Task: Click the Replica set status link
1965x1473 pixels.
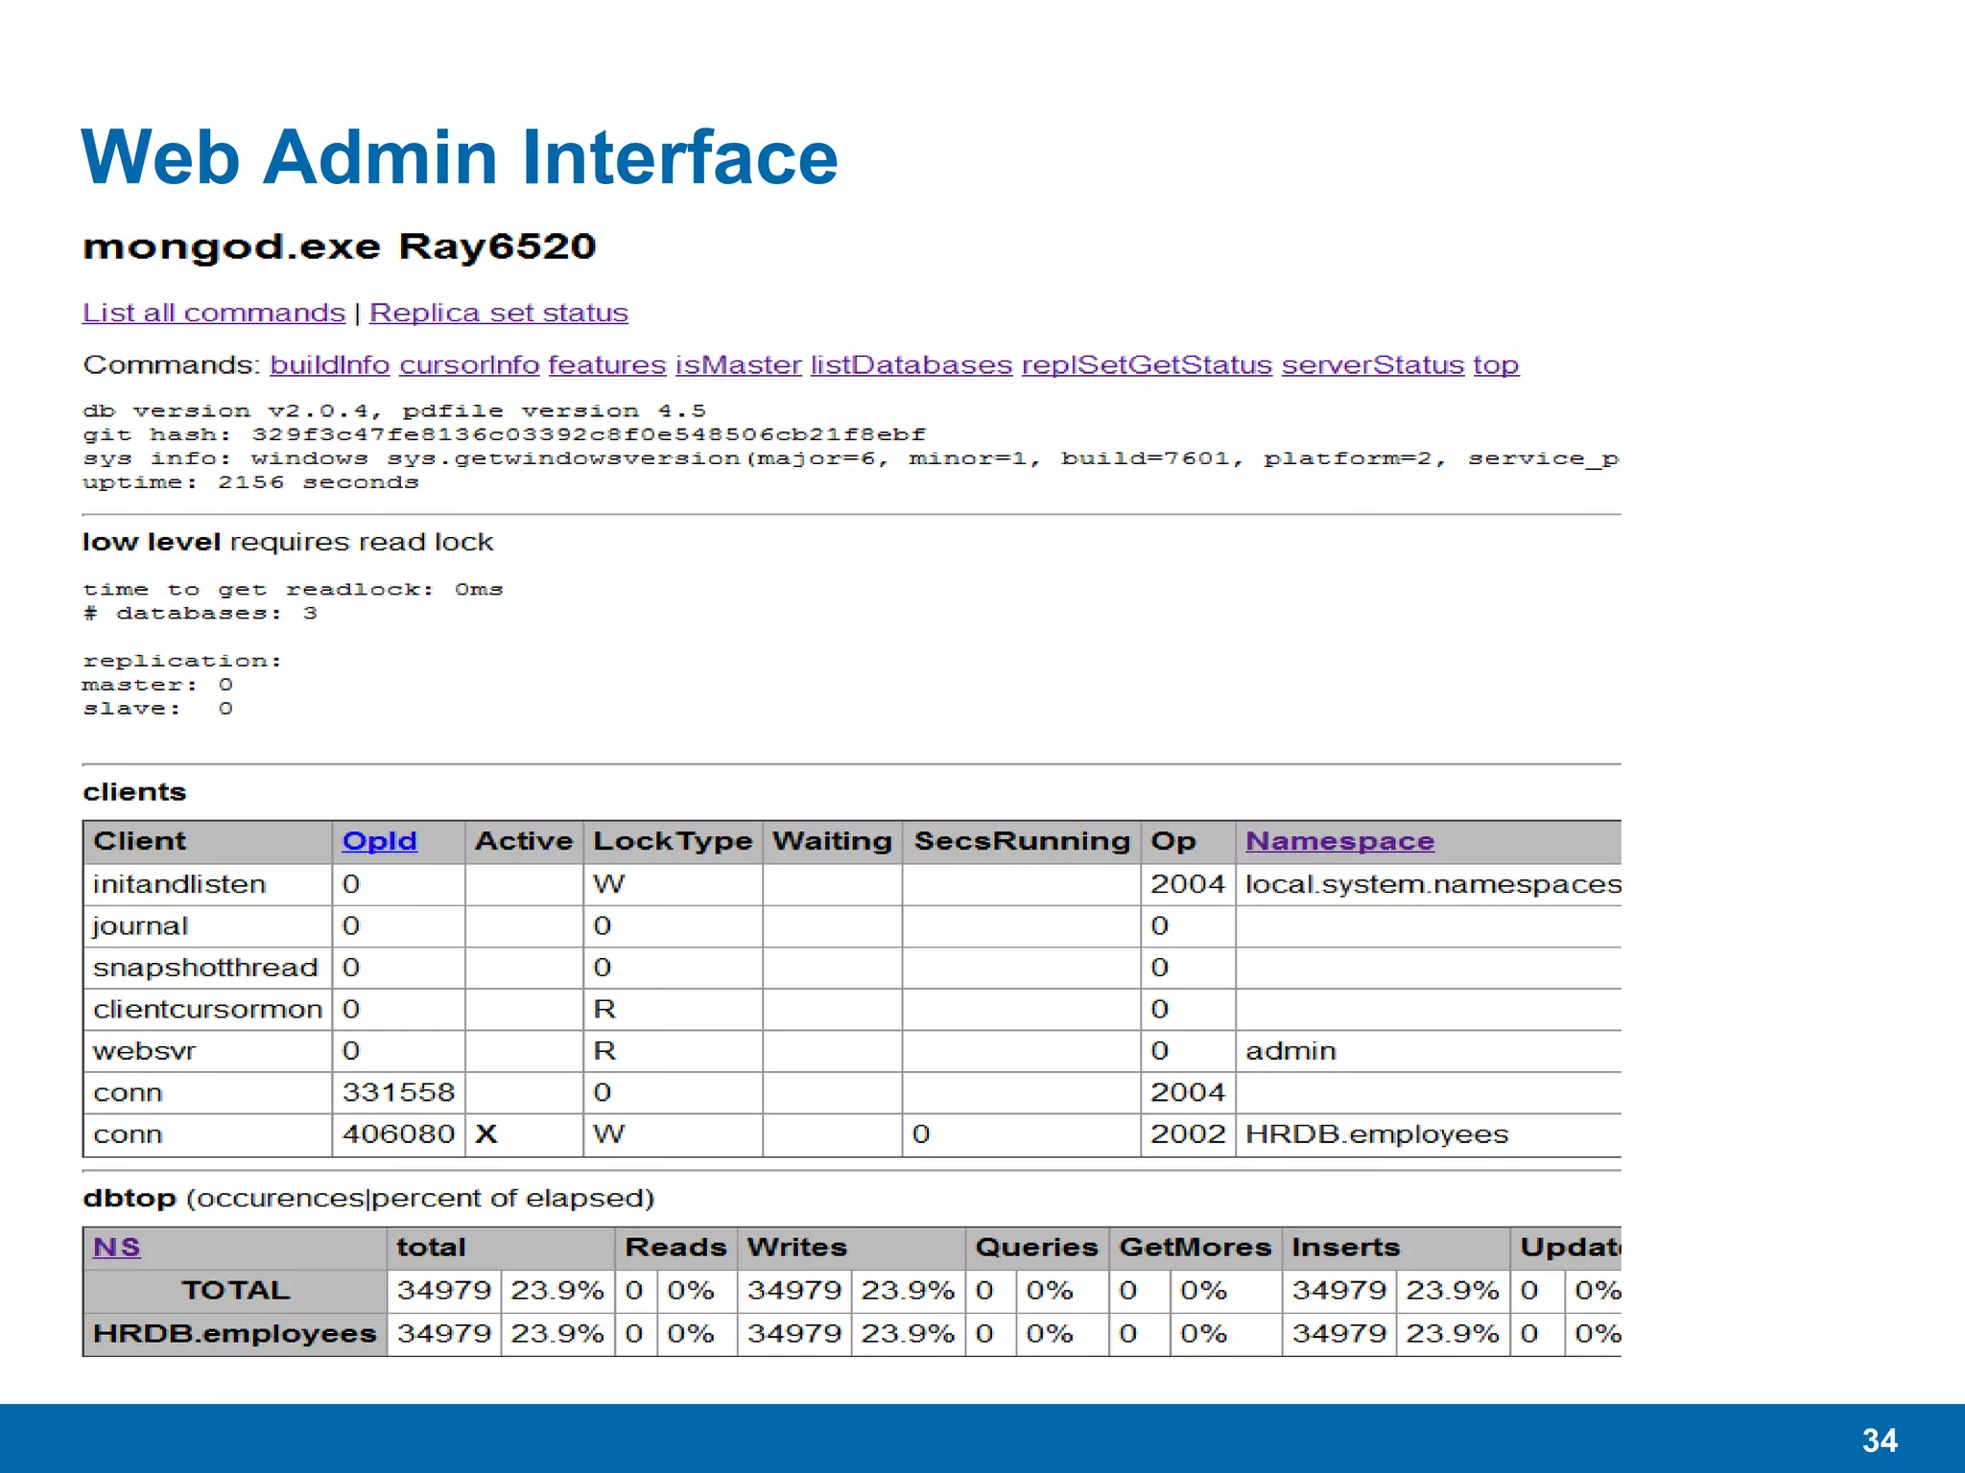Action: click(x=498, y=313)
